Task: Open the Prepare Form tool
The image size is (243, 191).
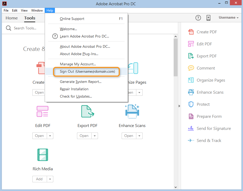Action: point(191,116)
